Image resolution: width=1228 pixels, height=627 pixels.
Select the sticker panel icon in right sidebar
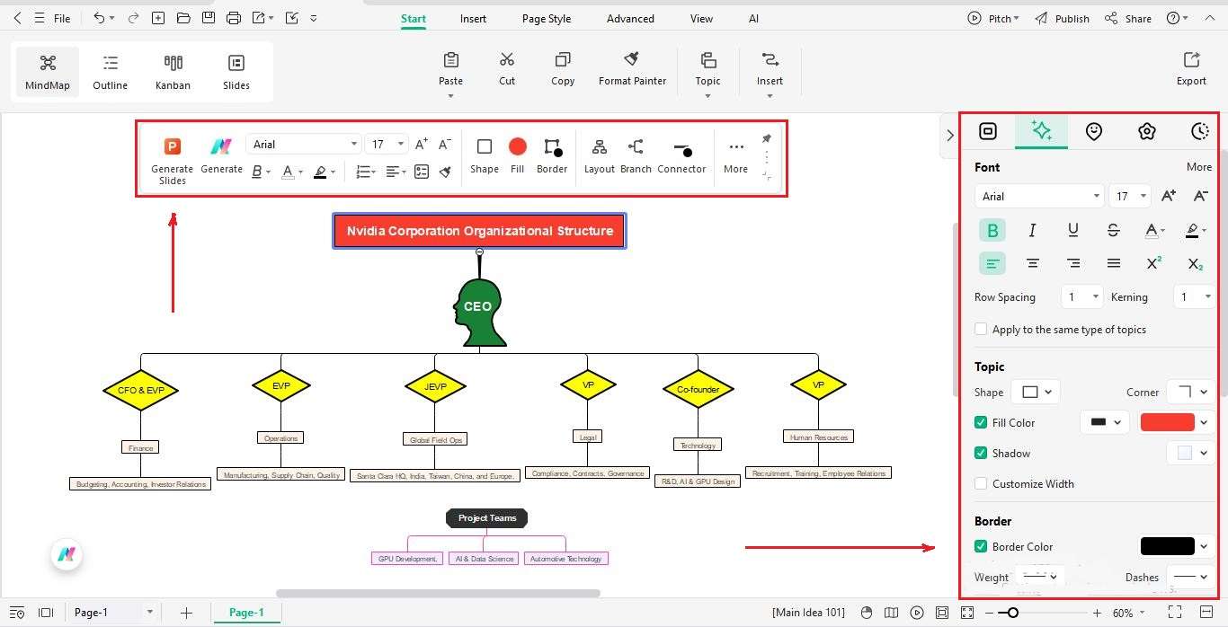(1094, 131)
